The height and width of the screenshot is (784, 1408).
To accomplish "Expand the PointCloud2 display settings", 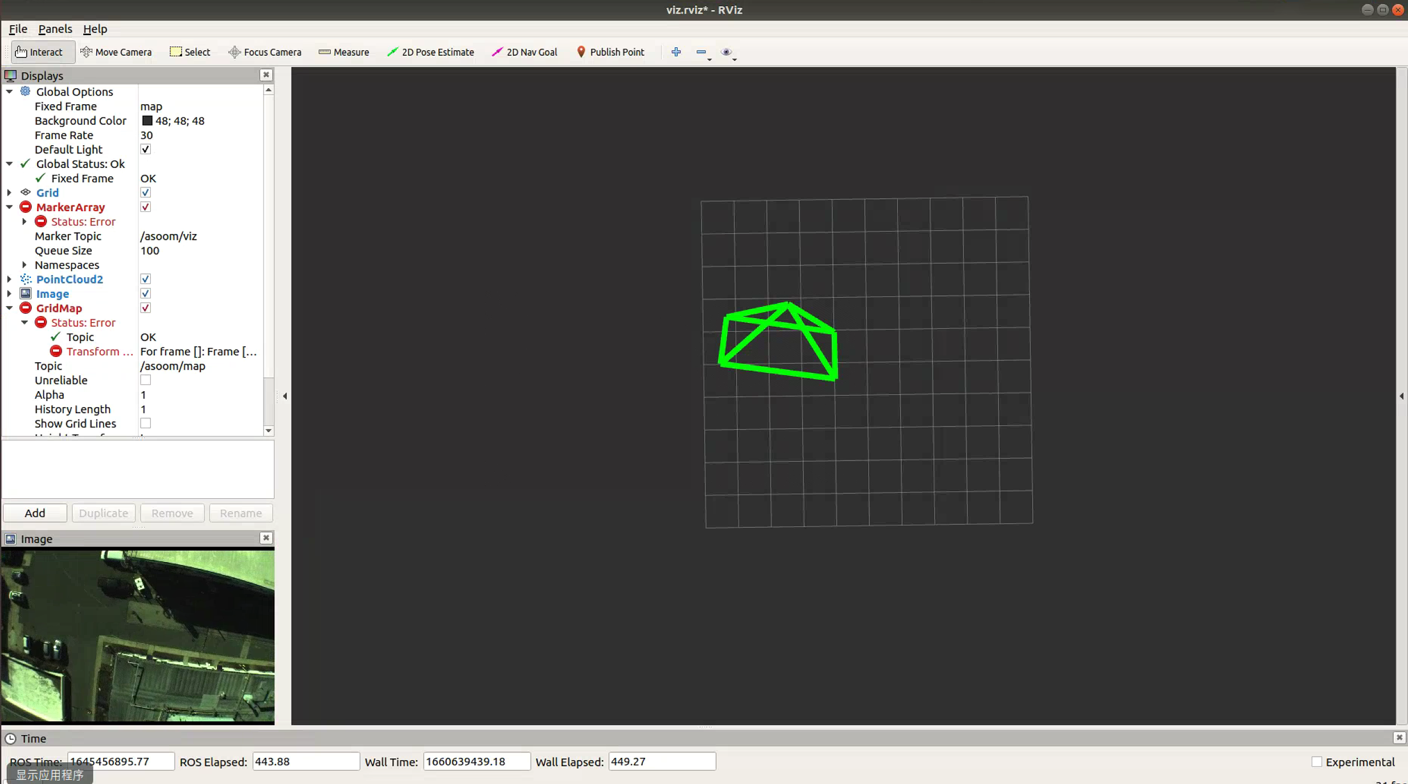I will 9,278.
